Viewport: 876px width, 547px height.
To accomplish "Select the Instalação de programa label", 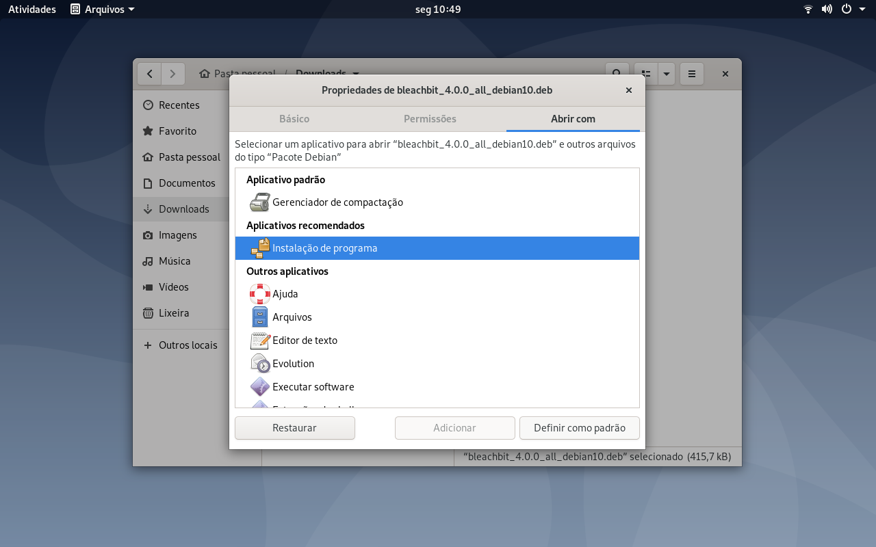I will [325, 248].
